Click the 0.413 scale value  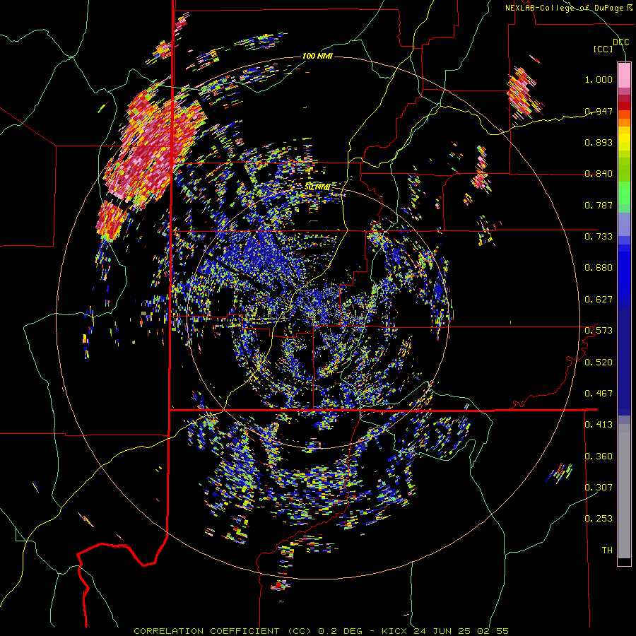[x=599, y=425]
